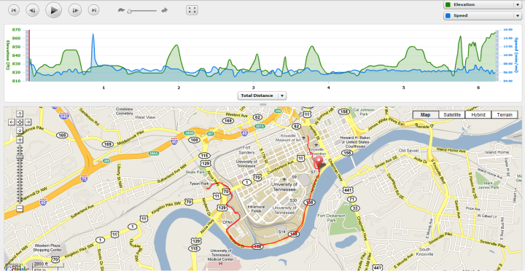
Task: Open fullscreen view with expand icon
Action: coord(192,9)
